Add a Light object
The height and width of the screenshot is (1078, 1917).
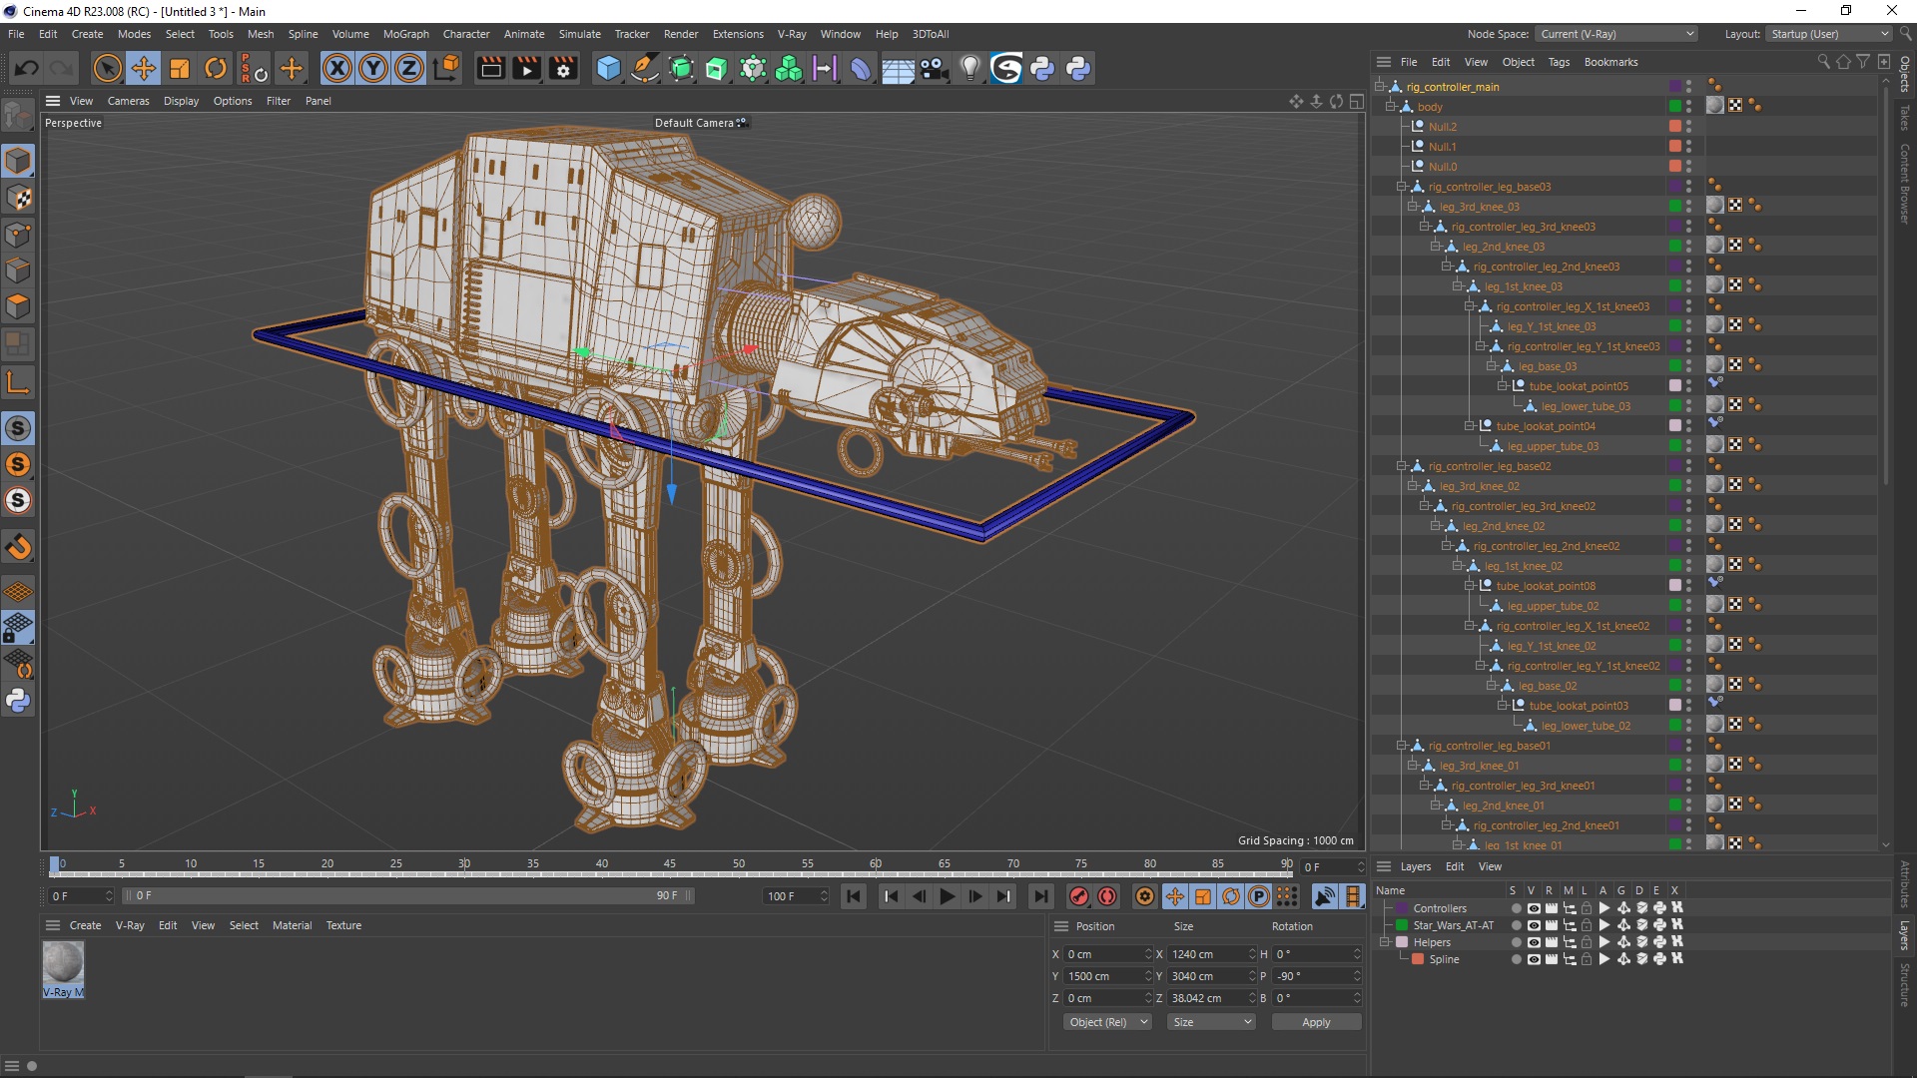click(x=969, y=68)
